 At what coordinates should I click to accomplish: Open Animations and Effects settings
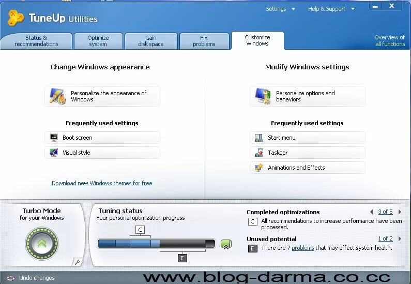point(307,167)
